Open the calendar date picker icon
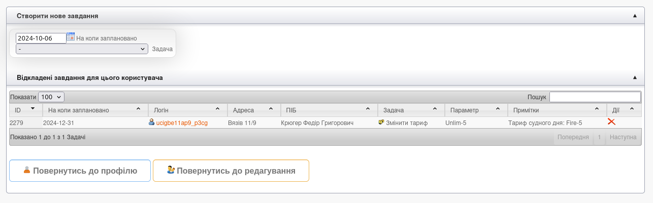The image size is (653, 203). (x=71, y=37)
